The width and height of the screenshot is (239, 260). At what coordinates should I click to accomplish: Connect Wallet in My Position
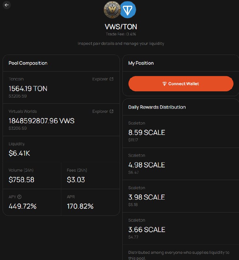coord(181,84)
